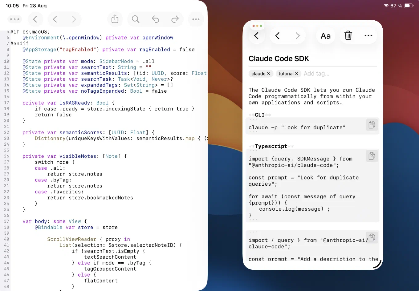
Task: Copy the last code block importing query
Action: [x=372, y=237]
